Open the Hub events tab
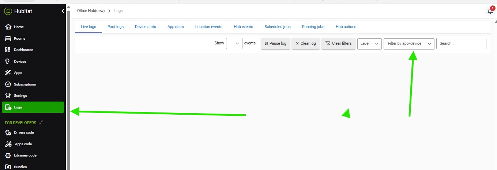The height and width of the screenshot is (170, 497). click(244, 27)
